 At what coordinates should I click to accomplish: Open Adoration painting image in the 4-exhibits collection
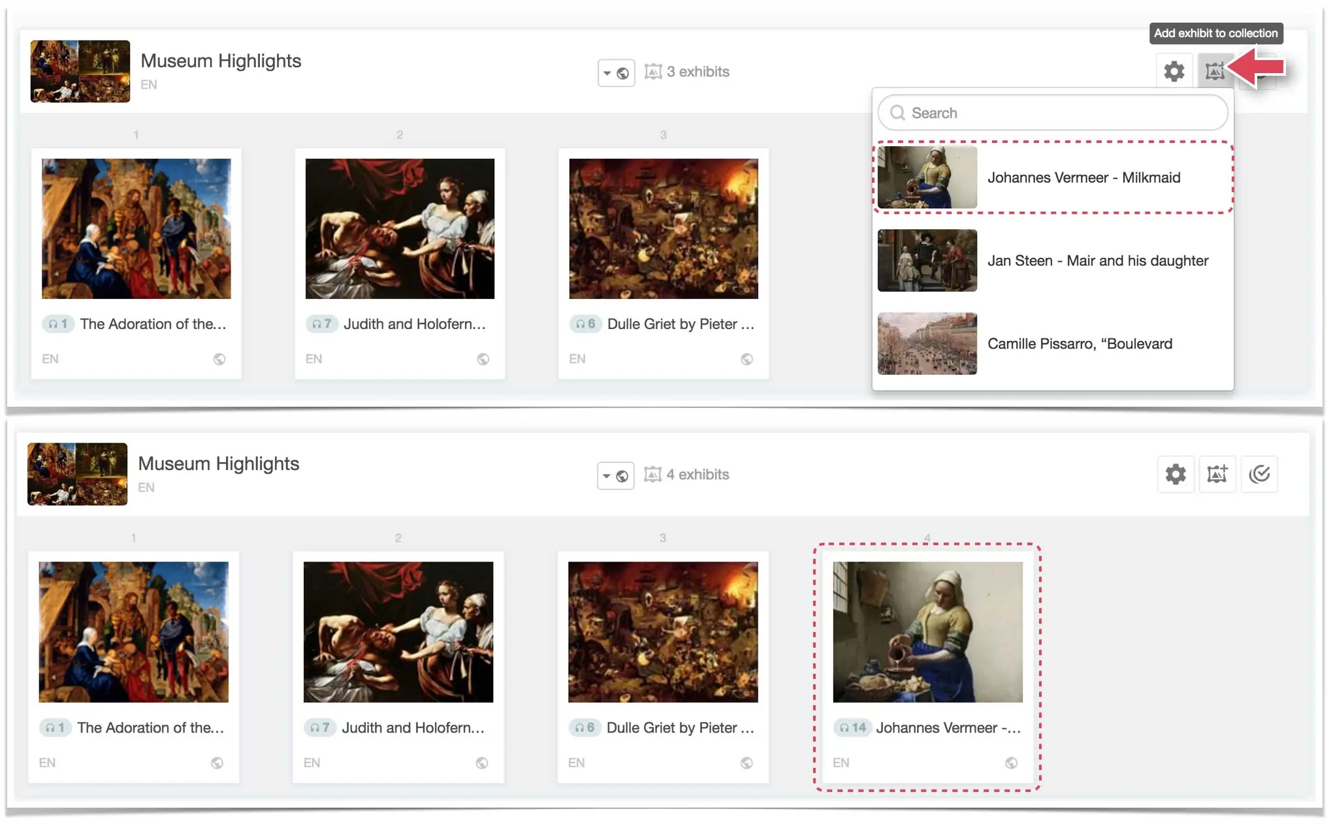click(134, 632)
